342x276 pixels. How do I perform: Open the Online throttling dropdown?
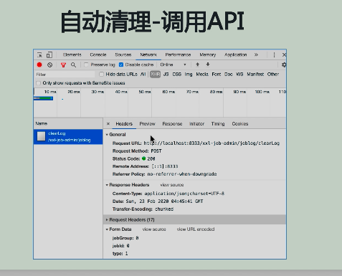click(173, 65)
